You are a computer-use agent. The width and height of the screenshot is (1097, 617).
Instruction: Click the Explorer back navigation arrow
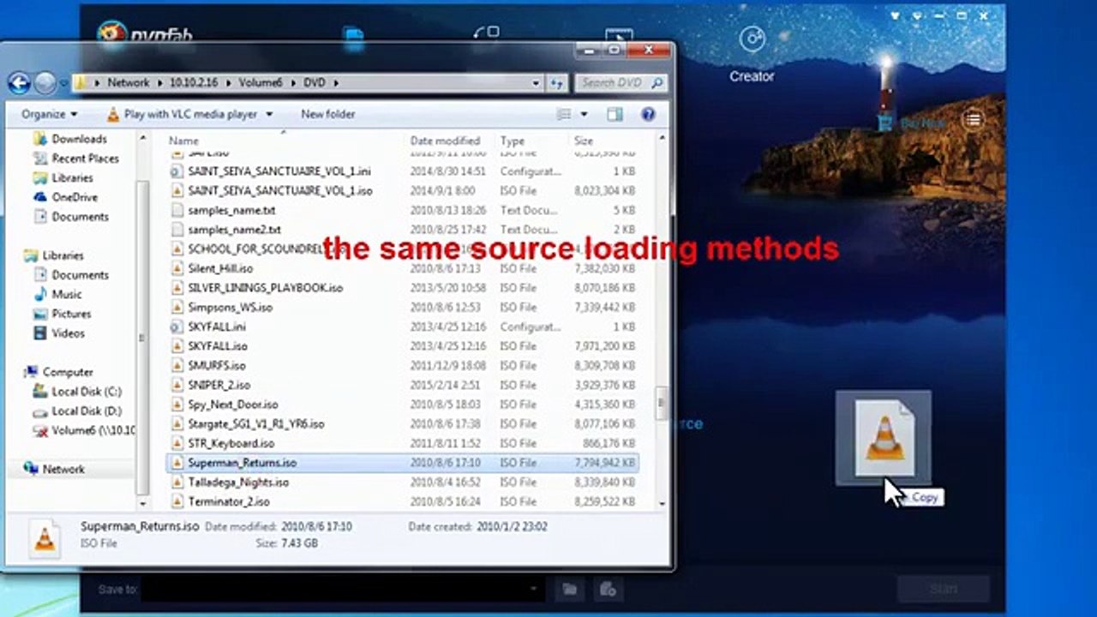point(20,82)
